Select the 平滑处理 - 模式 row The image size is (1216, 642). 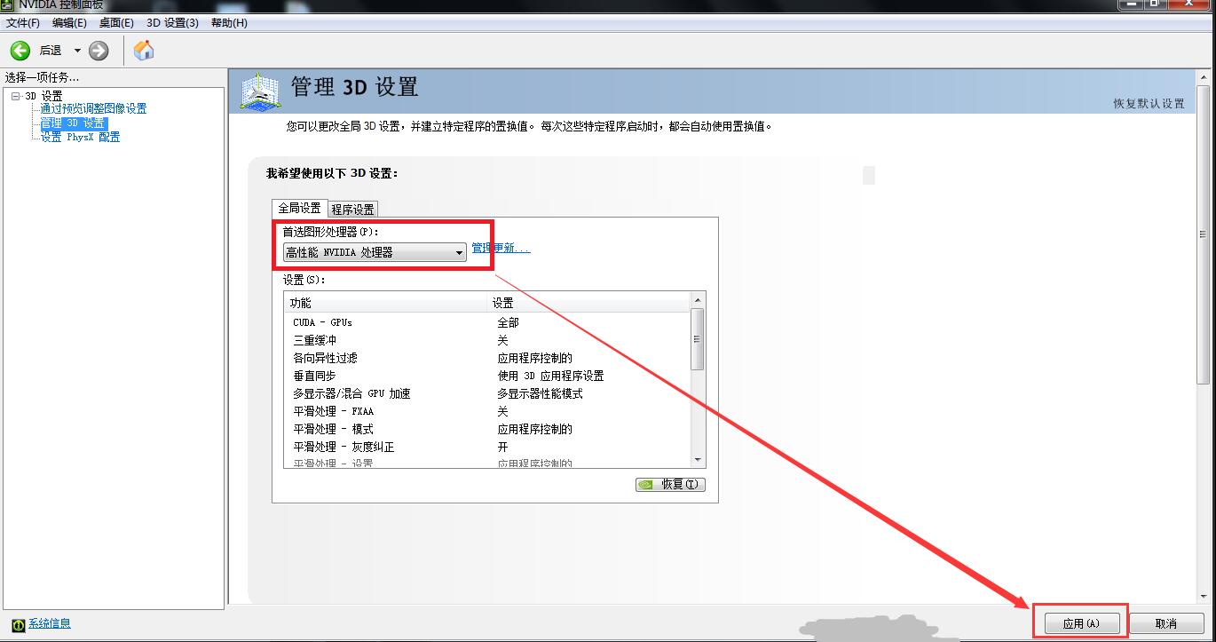[x=486, y=429]
